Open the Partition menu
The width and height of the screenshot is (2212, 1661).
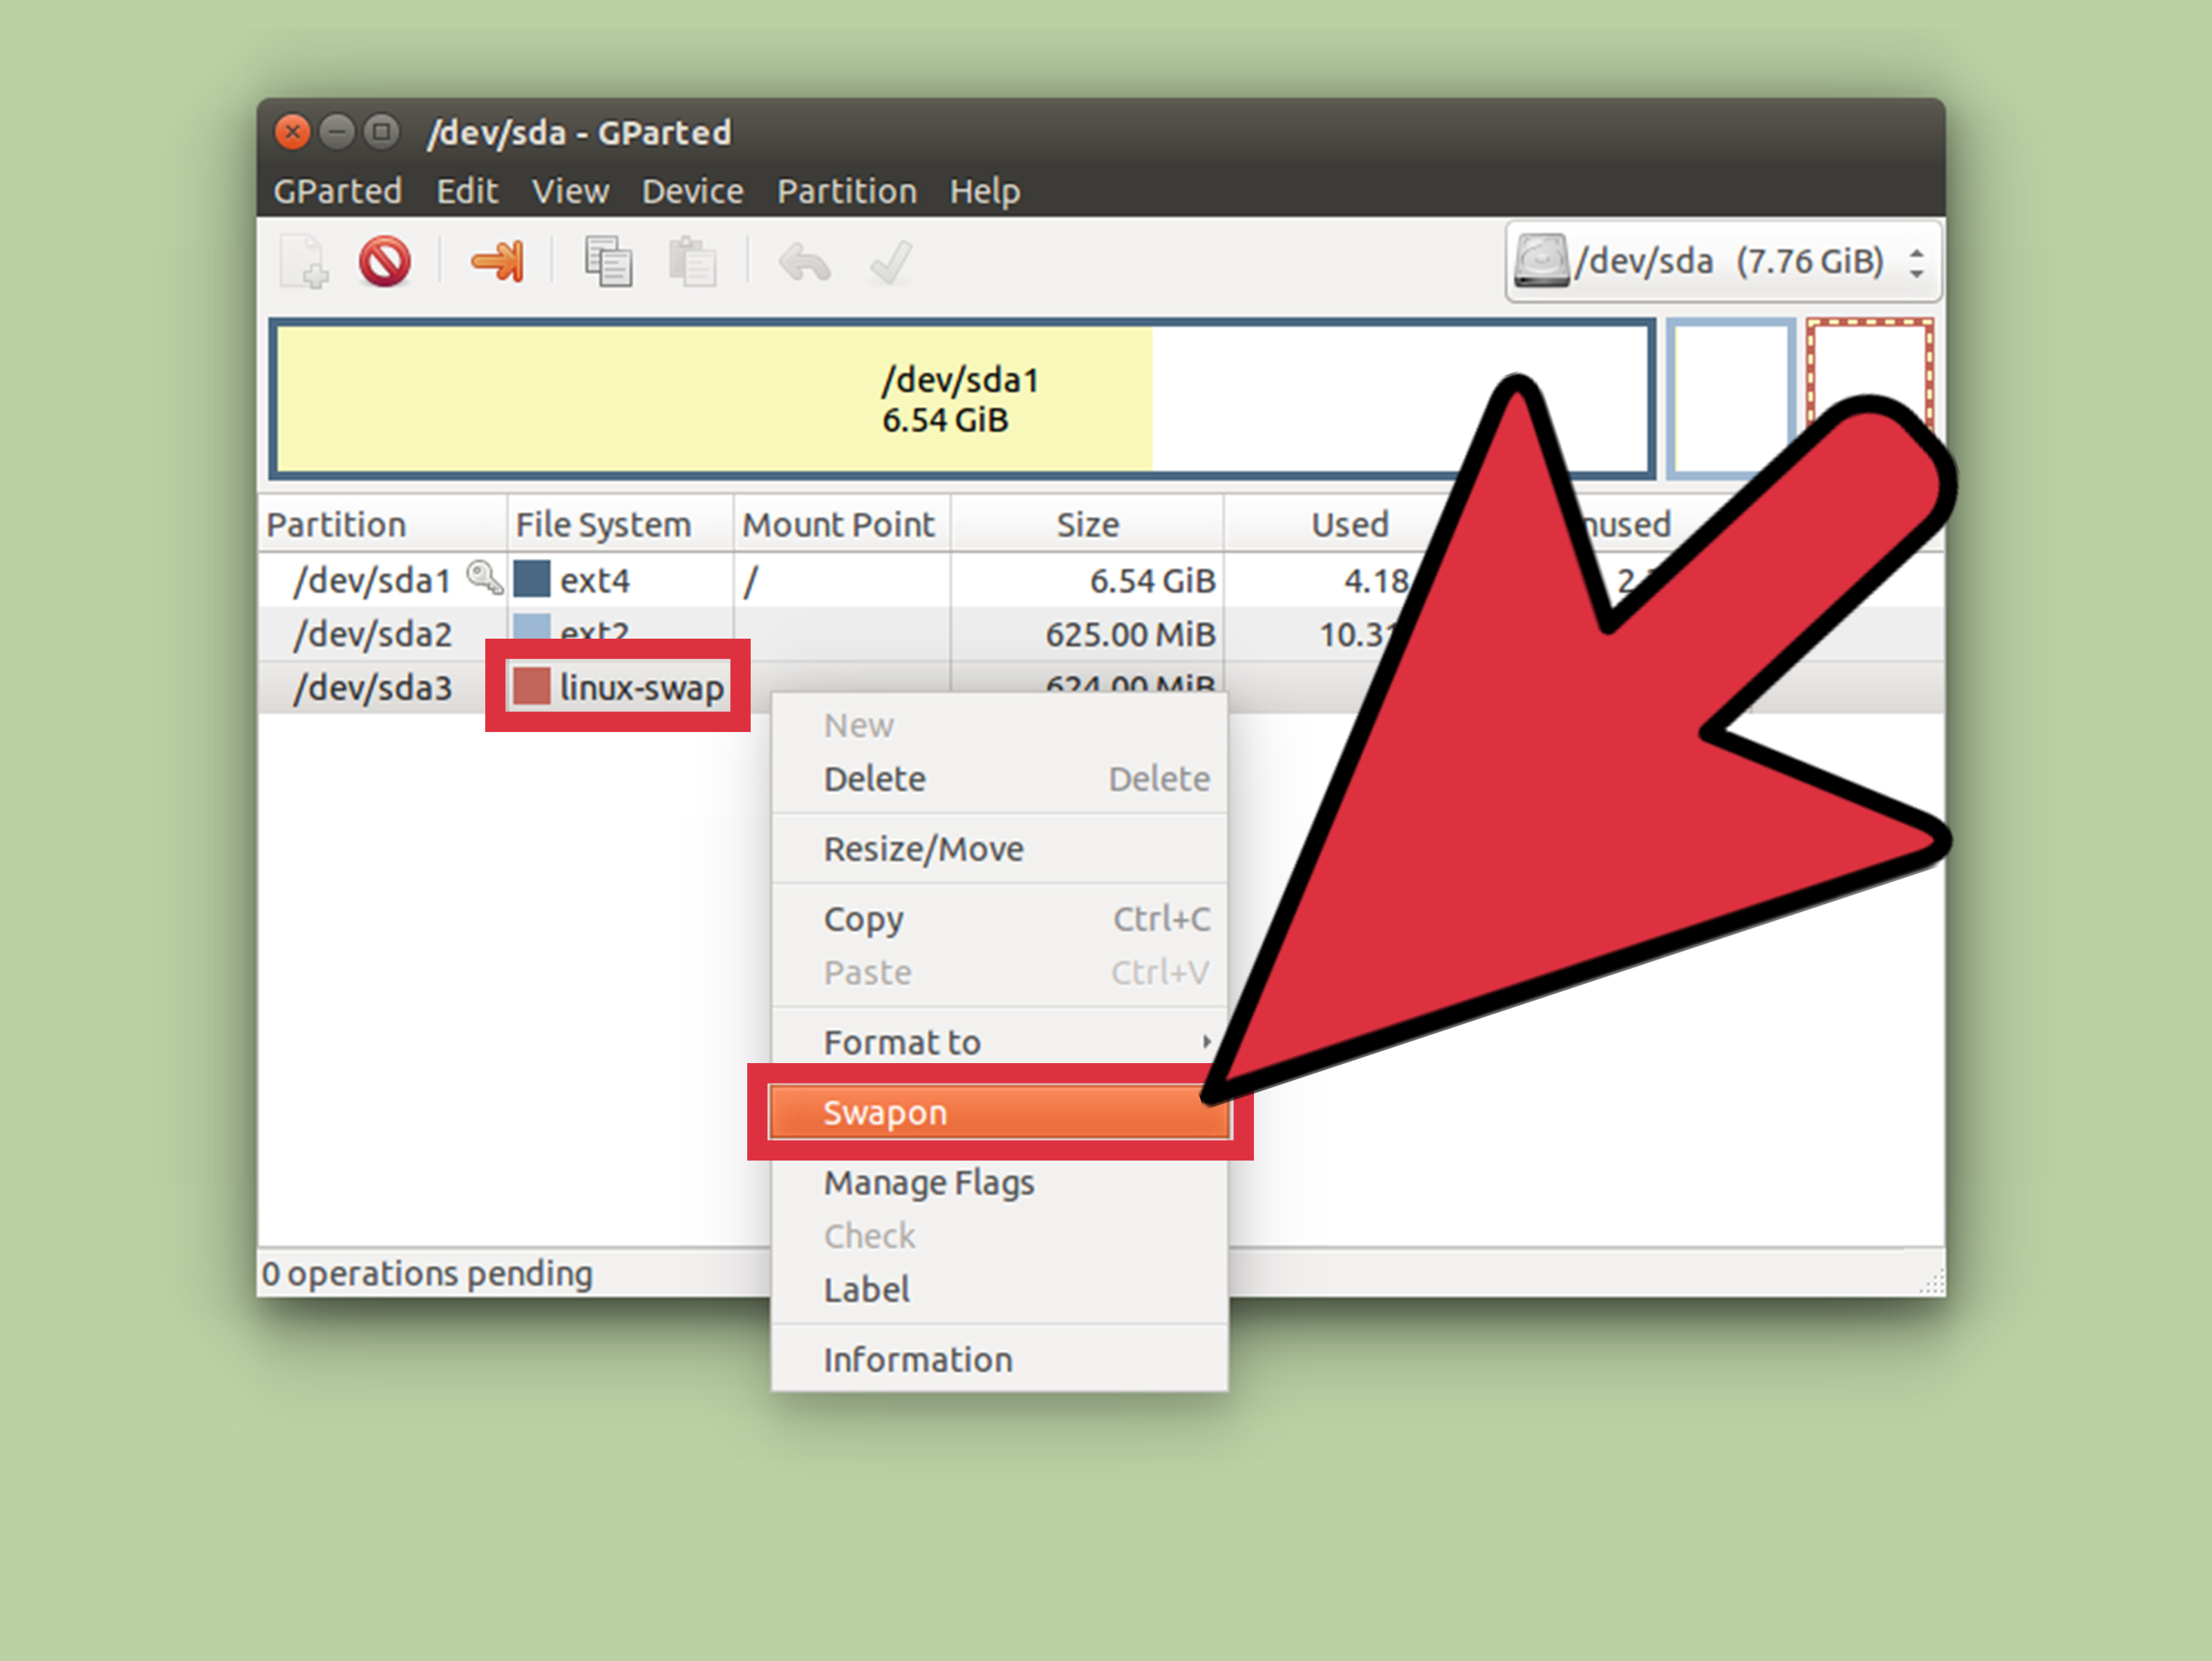tap(847, 191)
